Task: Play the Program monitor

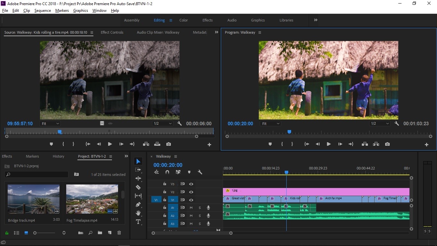Action: coord(329,144)
